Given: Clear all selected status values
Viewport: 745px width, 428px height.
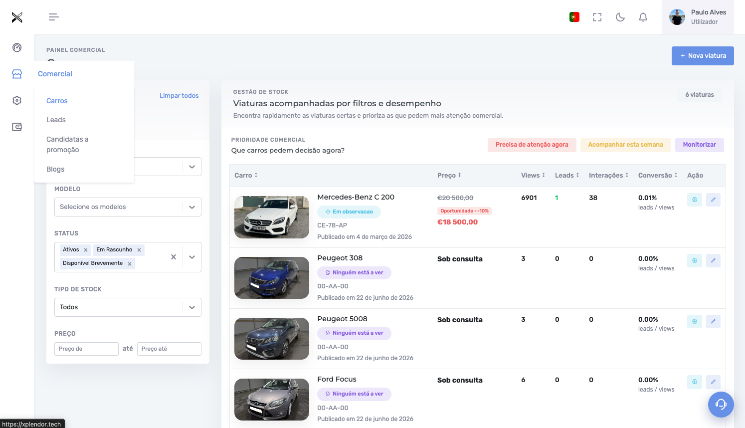Looking at the screenshot, I should 174,257.
